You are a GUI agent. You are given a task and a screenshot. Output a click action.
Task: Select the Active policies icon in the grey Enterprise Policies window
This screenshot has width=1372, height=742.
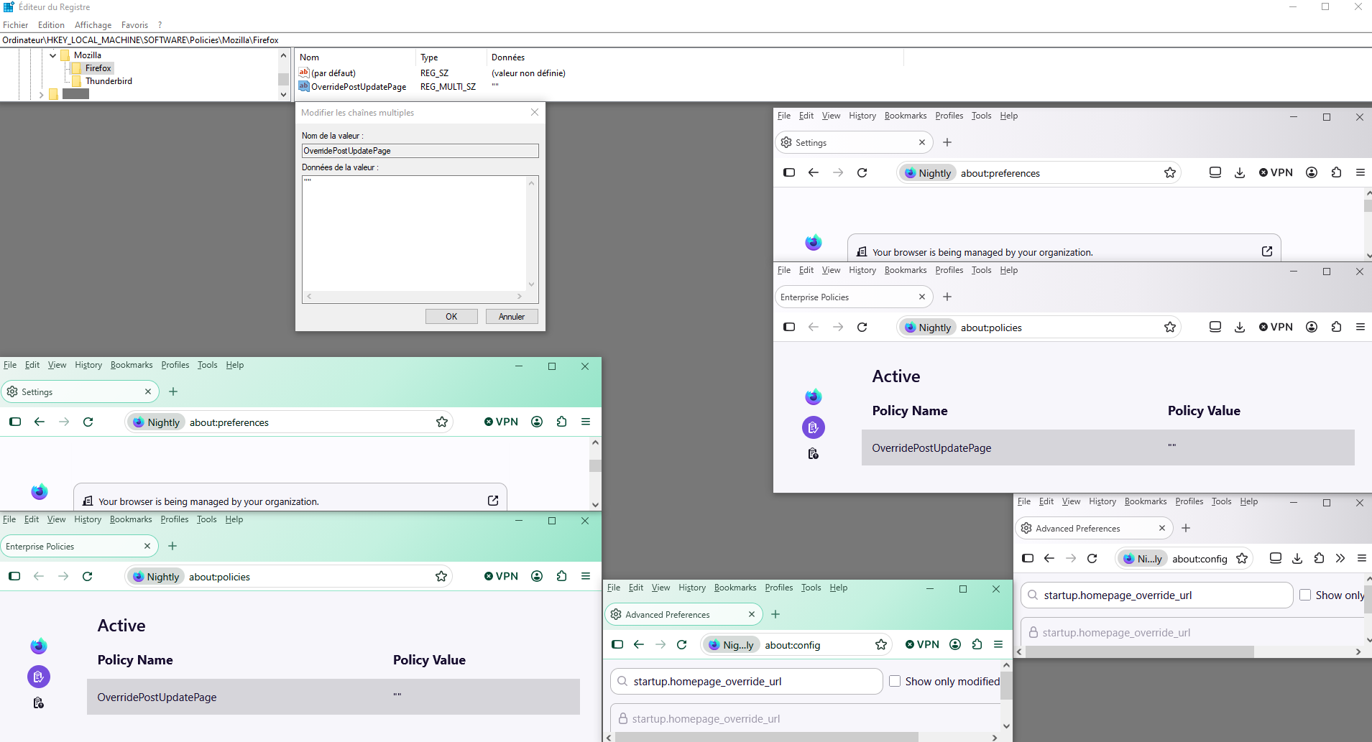point(814,427)
